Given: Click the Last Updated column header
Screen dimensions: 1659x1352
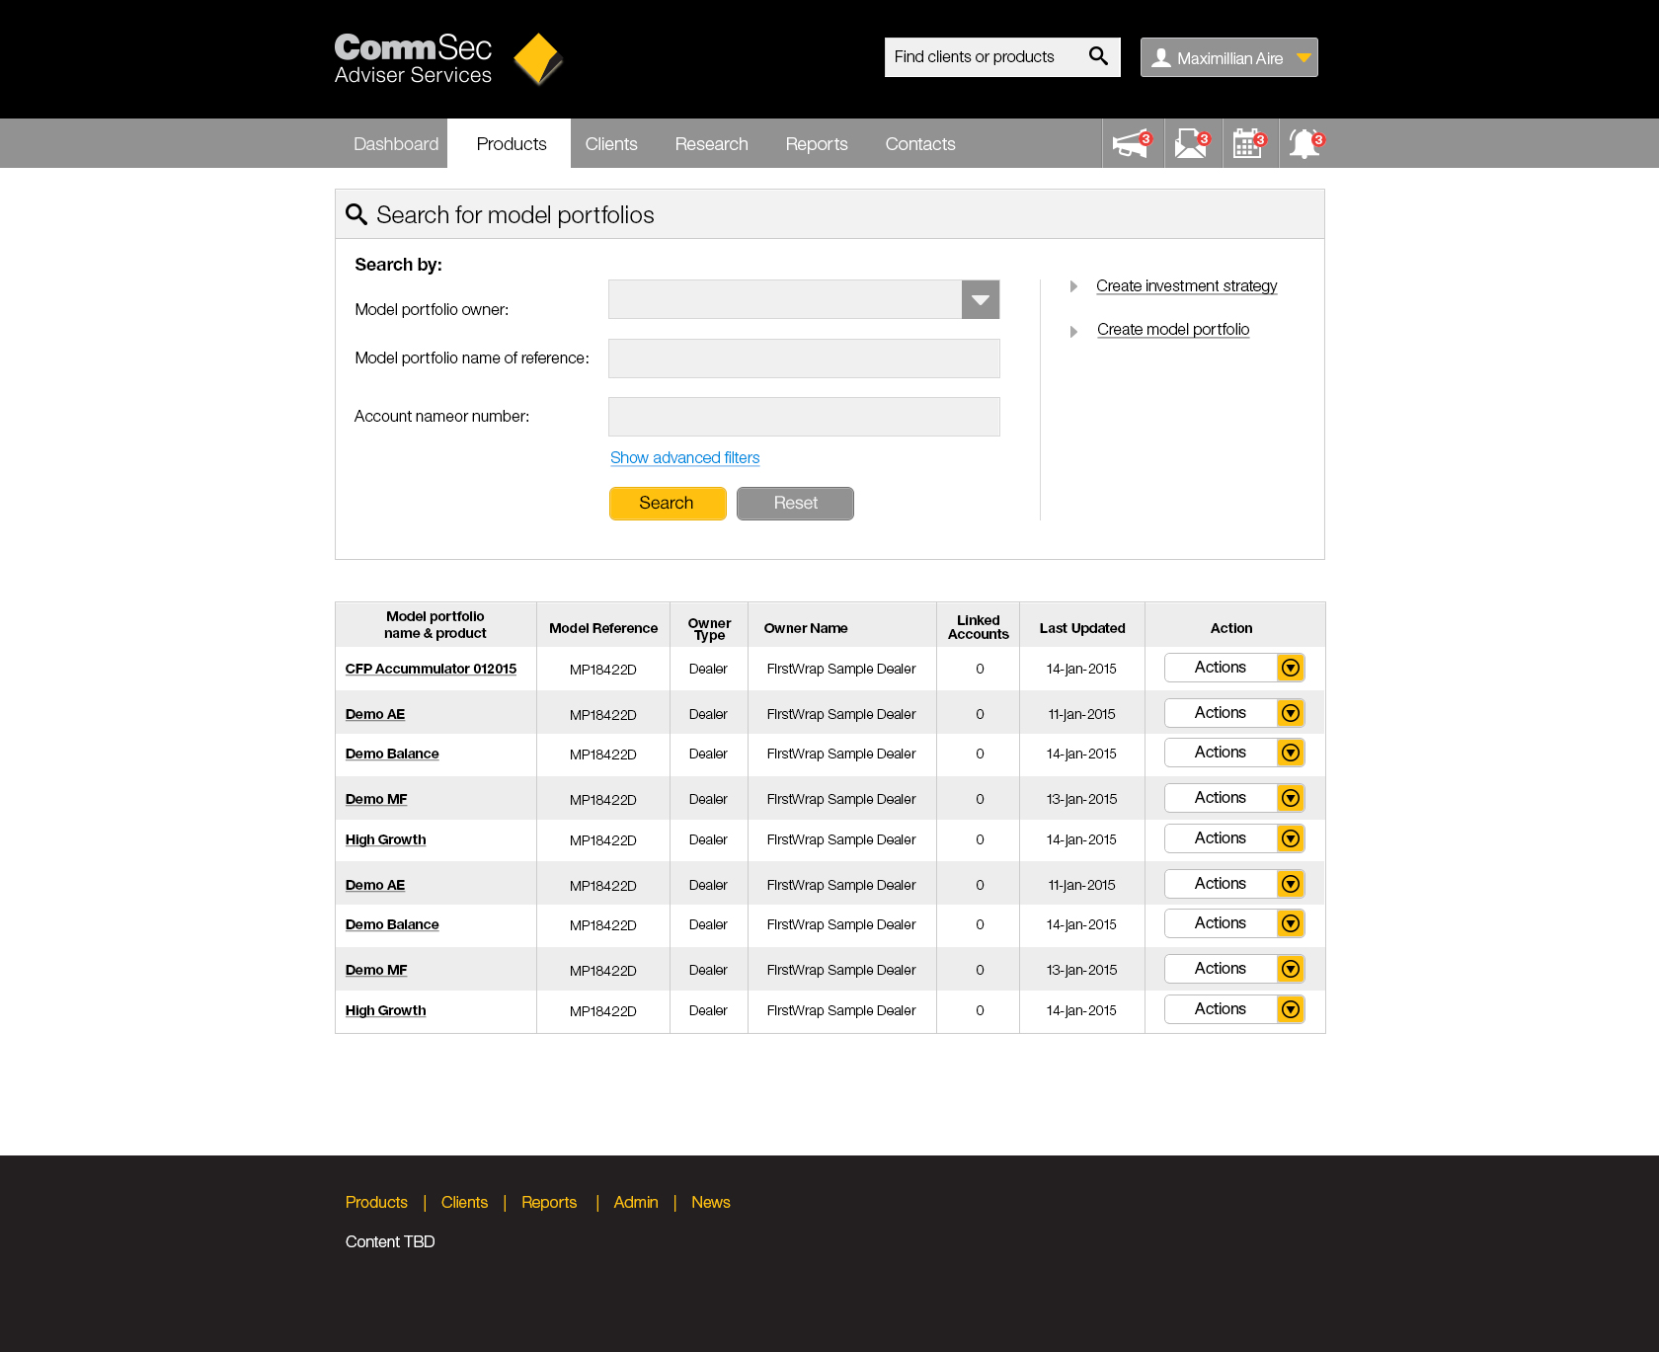Looking at the screenshot, I should pyautogui.click(x=1082, y=628).
